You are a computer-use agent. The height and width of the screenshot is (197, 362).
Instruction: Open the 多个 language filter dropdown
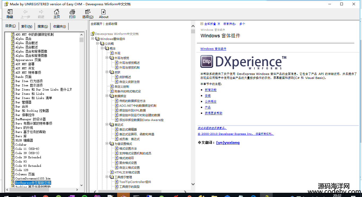click(242, 24)
